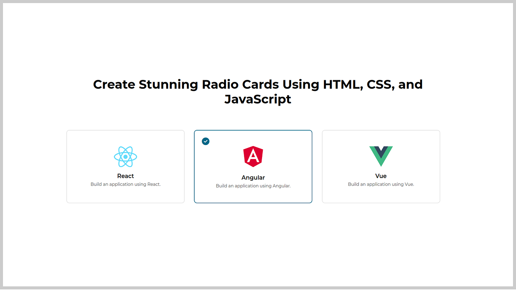Screen dimensions: 516x290
Task: Click the "React" card title text
Action: 125,176
